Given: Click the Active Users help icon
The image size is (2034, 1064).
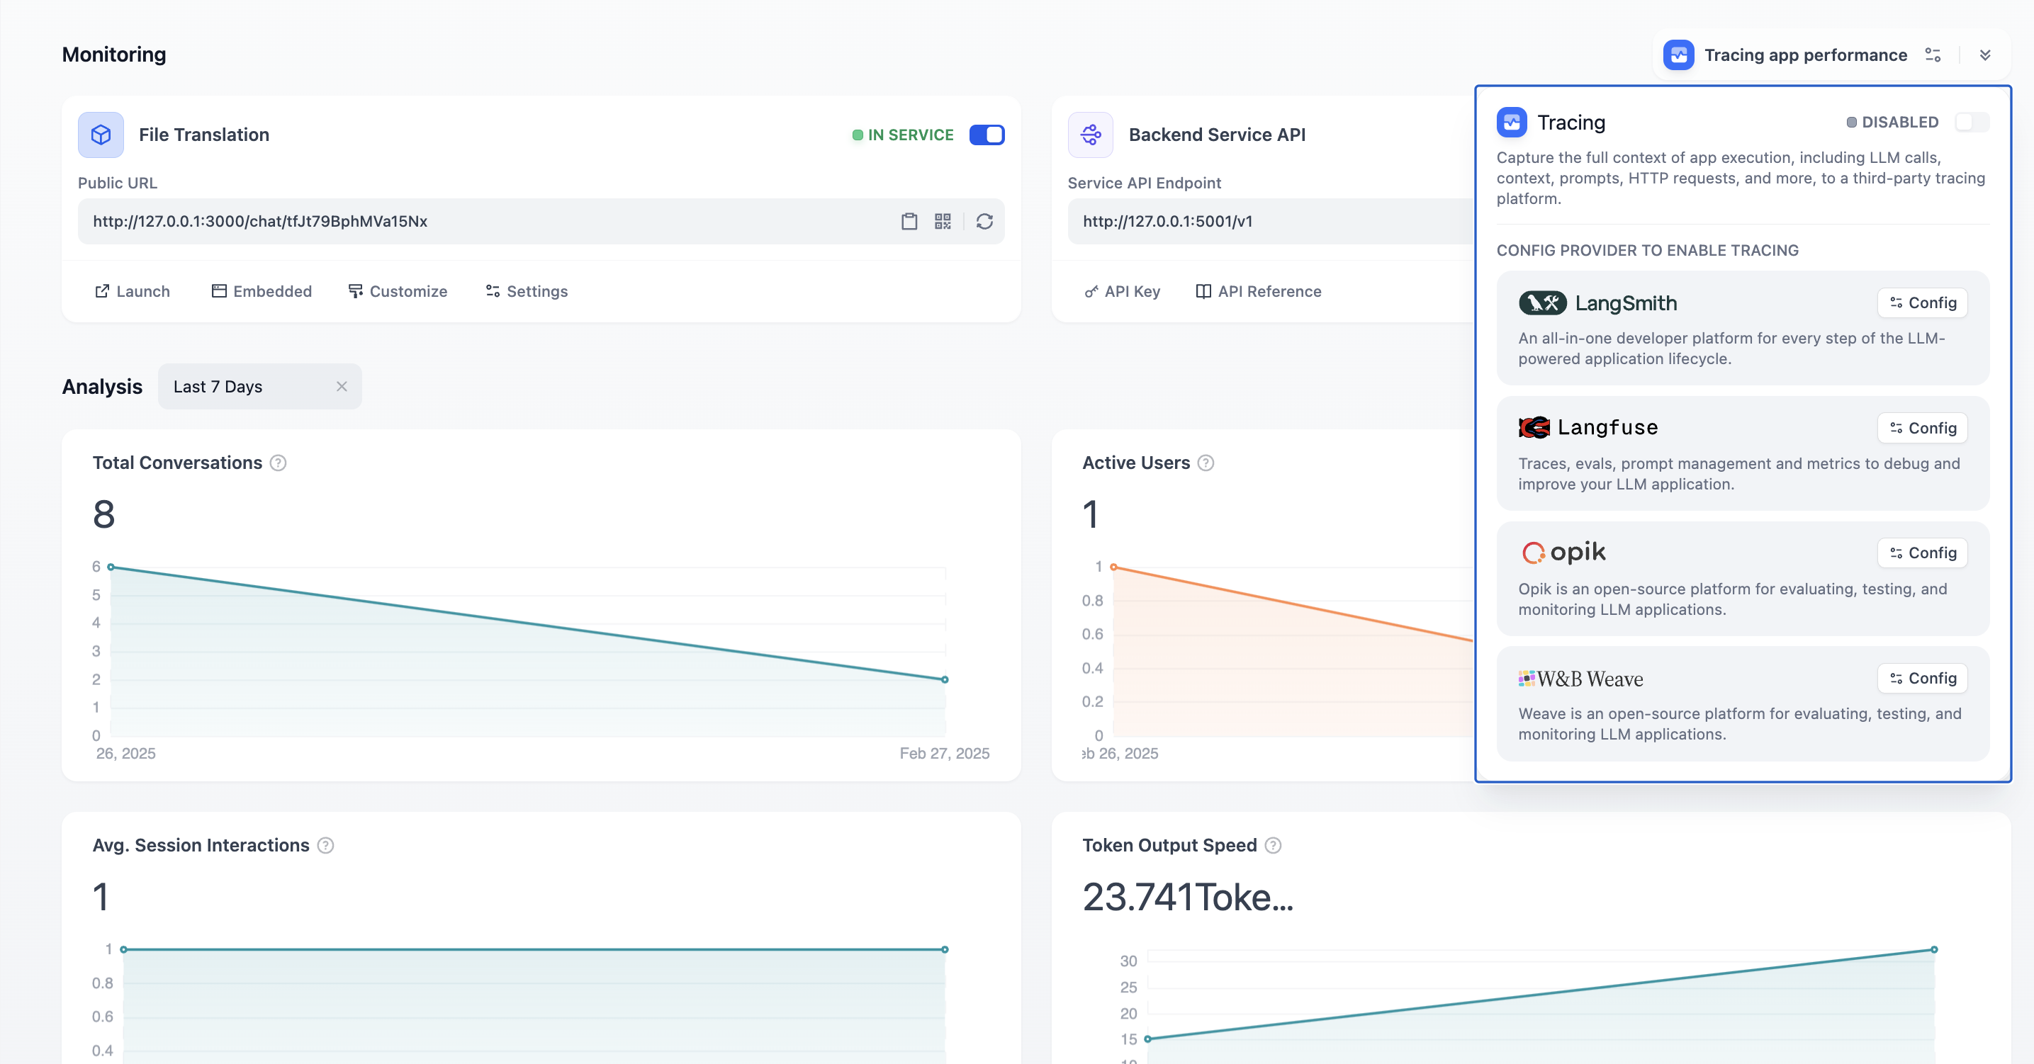Looking at the screenshot, I should [1205, 463].
